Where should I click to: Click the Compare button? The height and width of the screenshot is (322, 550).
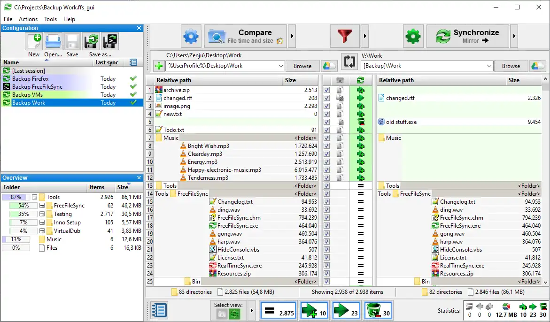[246, 36]
